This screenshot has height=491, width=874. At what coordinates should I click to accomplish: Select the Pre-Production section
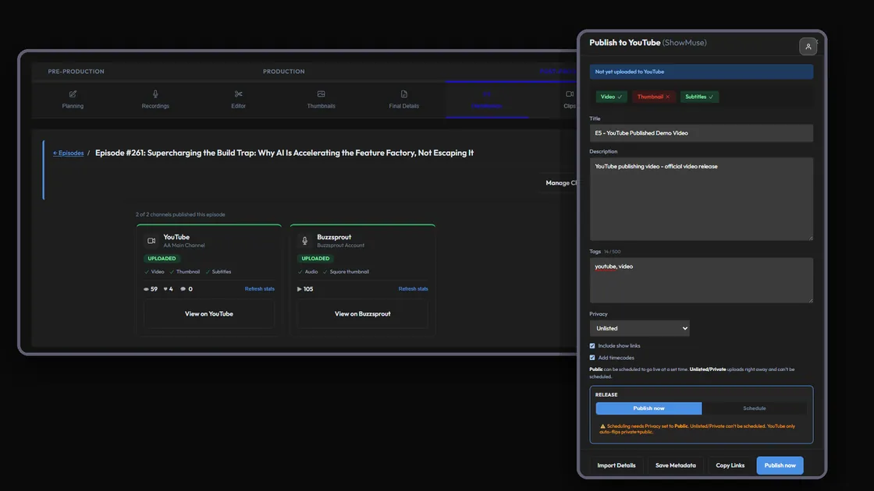[x=76, y=71]
